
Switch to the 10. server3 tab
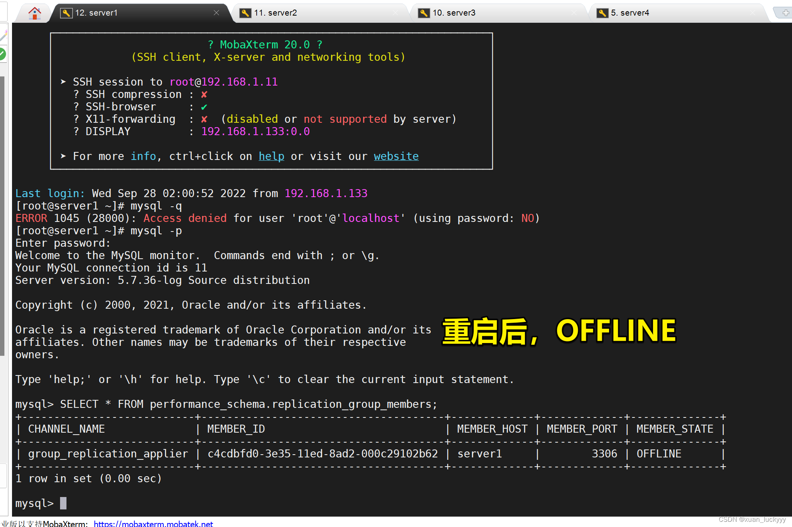tap(454, 13)
